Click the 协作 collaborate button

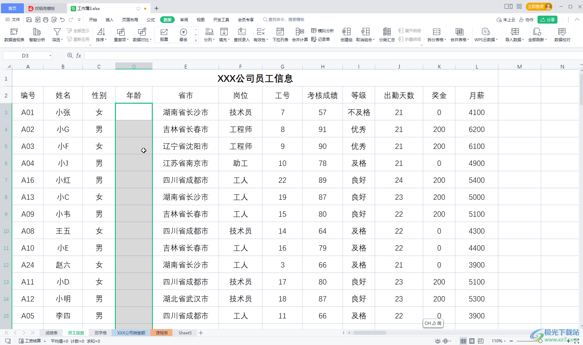pyautogui.click(x=527, y=20)
